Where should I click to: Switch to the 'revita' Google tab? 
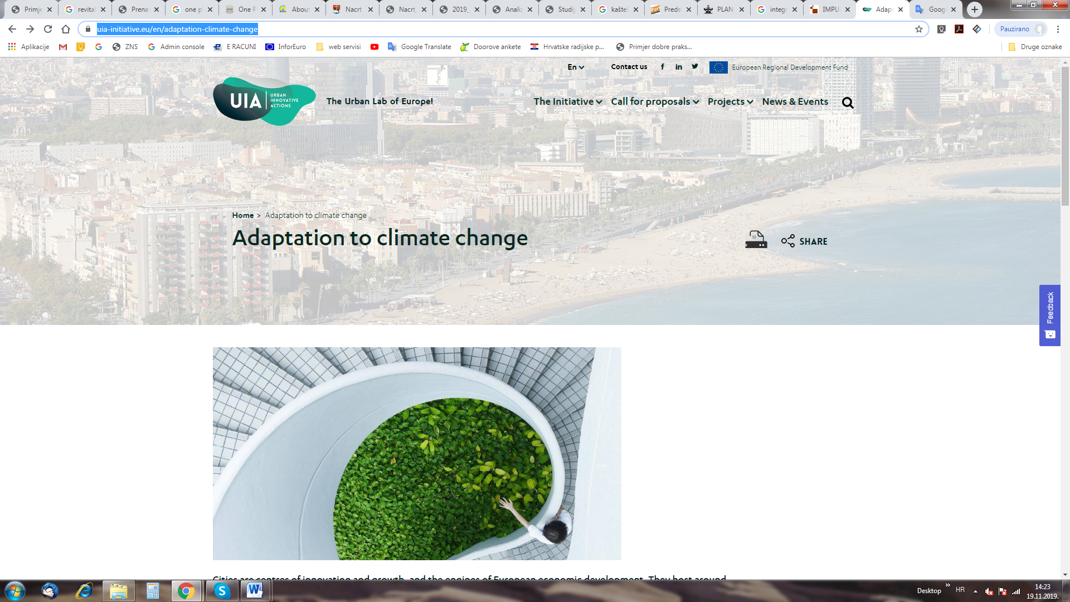point(84,9)
